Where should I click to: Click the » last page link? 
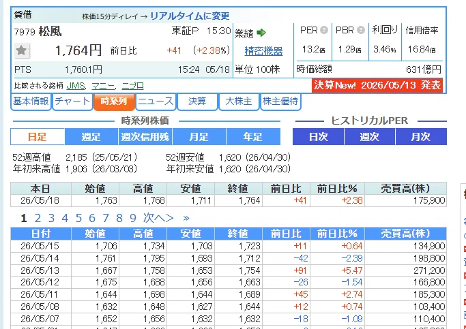pos(186,219)
